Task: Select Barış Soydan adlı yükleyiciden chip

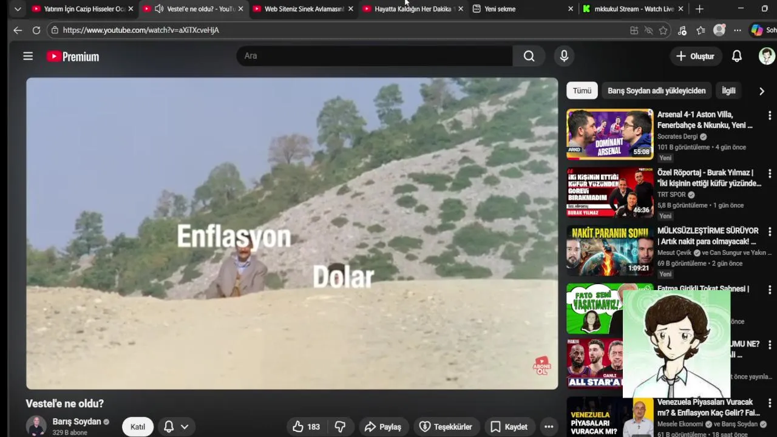Action: coord(656,90)
